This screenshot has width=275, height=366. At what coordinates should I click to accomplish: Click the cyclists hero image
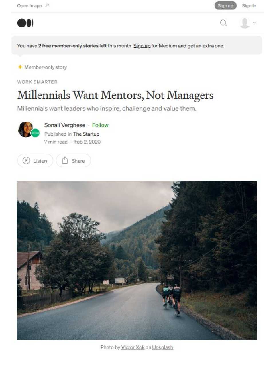[x=137, y=260]
